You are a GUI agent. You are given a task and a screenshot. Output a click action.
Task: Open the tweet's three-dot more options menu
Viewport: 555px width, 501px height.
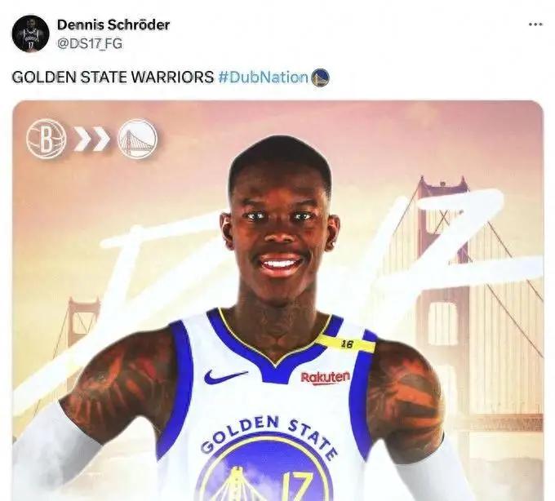pyautogui.click(x=535, y=24)
